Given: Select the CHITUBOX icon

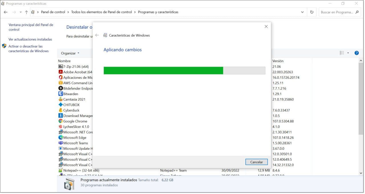Looking at the screenshot, I should 60,105.
